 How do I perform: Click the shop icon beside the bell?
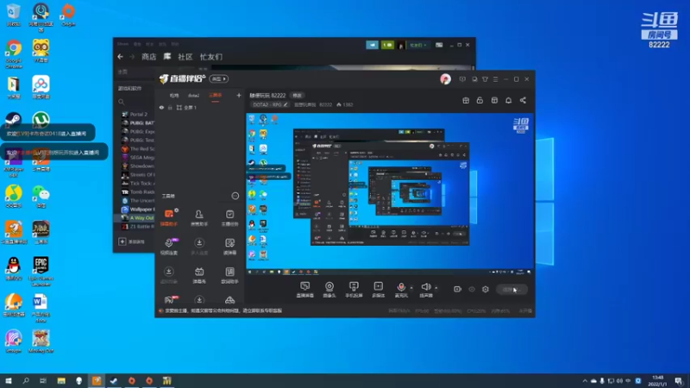[494, 100]
